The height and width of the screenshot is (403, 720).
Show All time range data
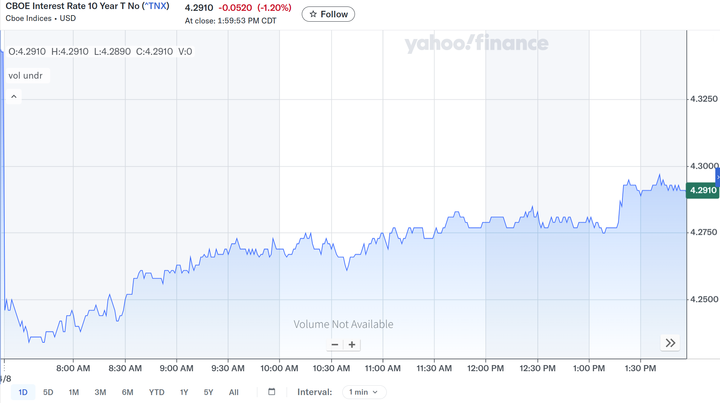(233, 392)
